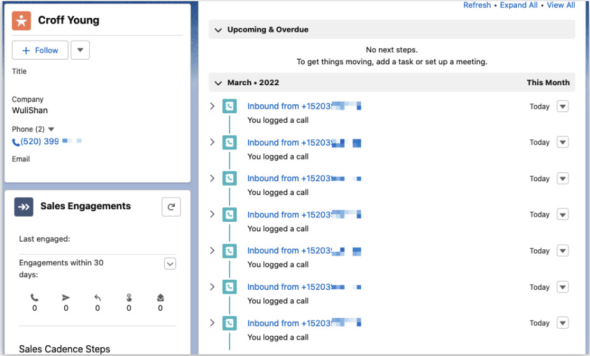The image size is (590, 356).
Task: Click the Sales Engagements panel icon
Action: pos(24,207)
